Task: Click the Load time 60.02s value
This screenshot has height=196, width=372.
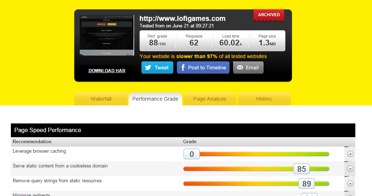Action: click(231, 43)
